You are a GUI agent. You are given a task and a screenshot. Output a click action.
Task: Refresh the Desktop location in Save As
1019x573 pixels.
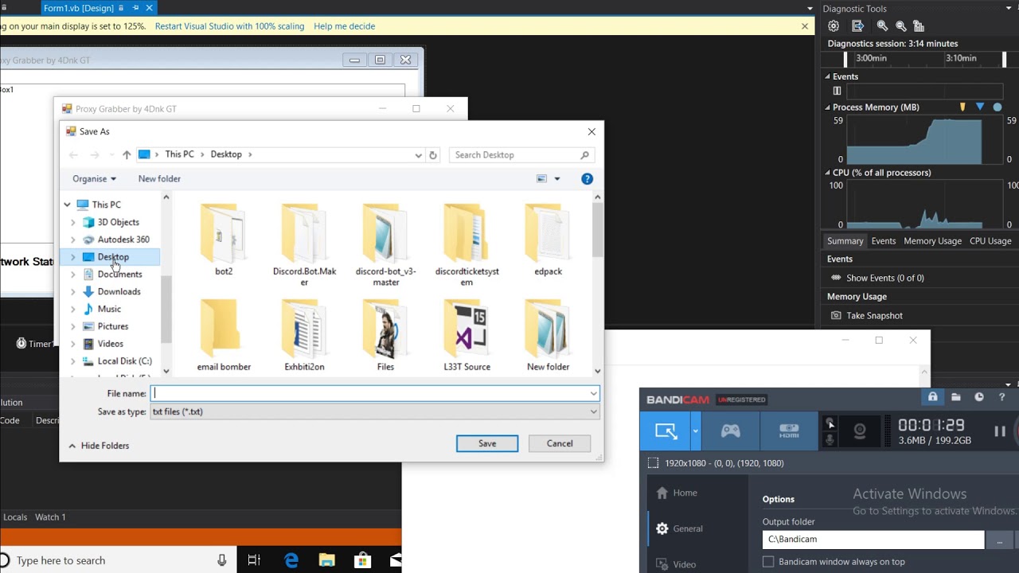(433, 155)
